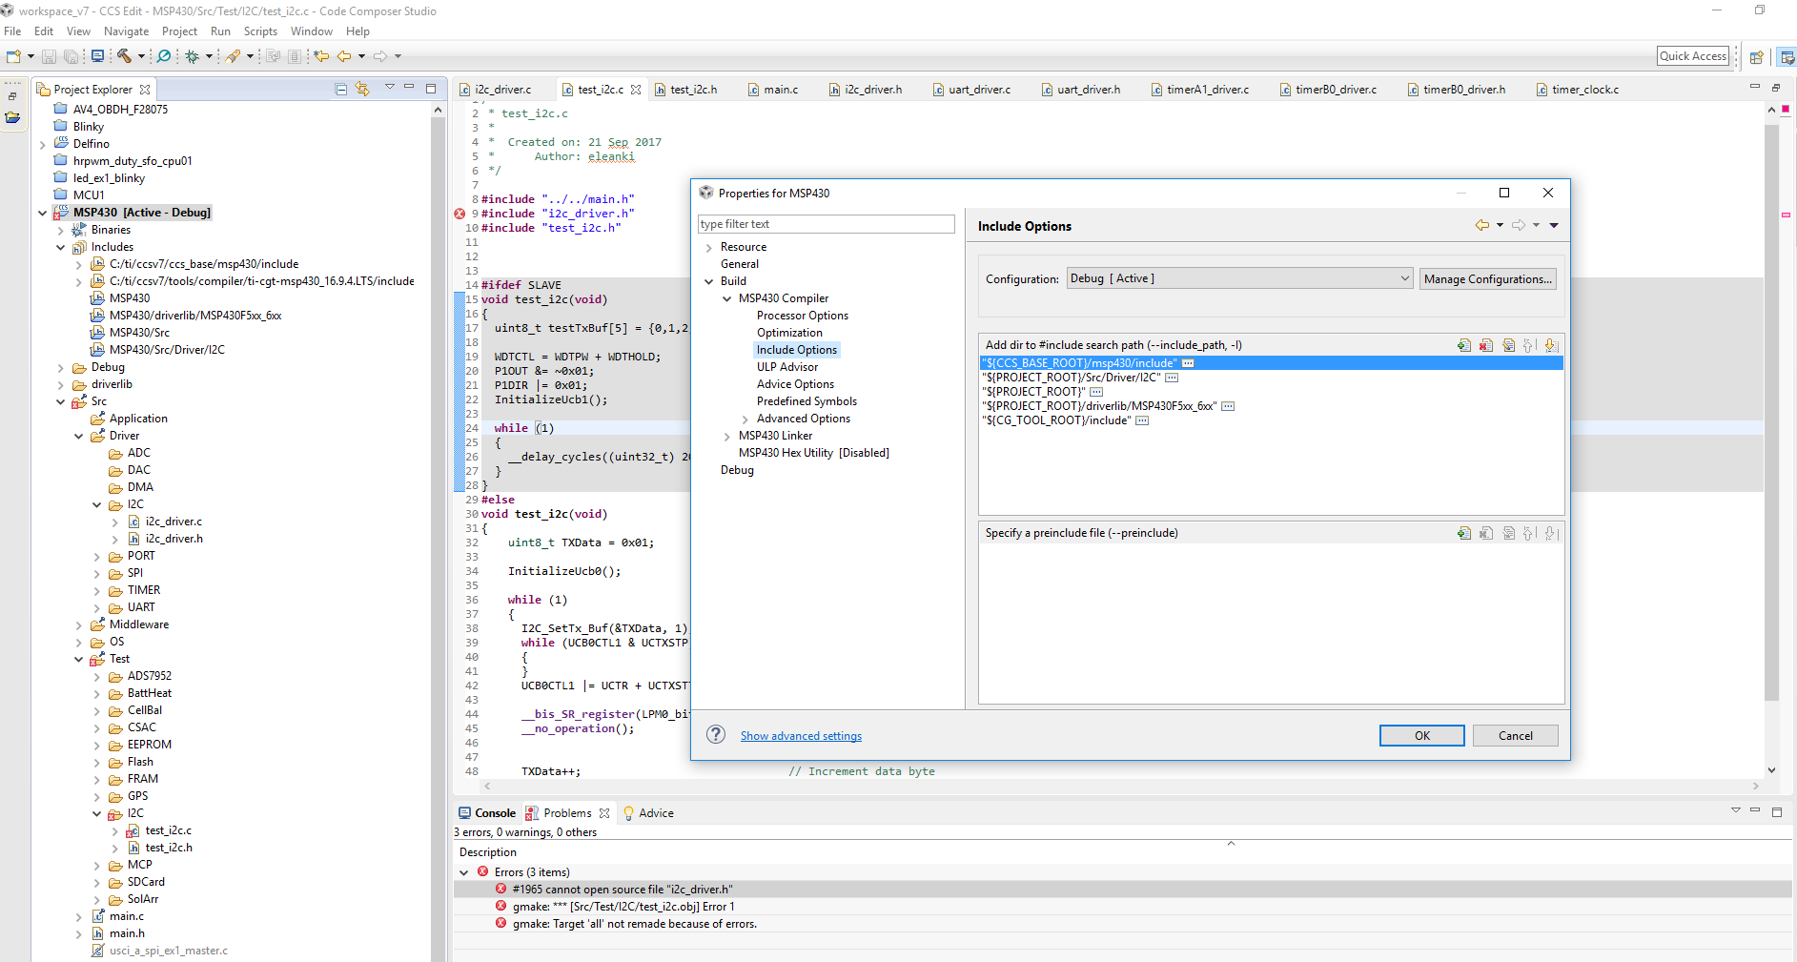
Task: Select Predefined Symbols in properties tree
Action: (x=807, y=401)
